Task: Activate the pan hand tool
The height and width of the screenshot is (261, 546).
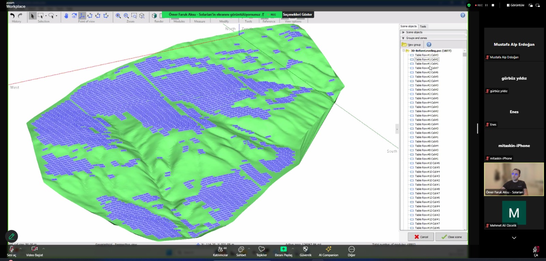Action: tap(66, 16)
